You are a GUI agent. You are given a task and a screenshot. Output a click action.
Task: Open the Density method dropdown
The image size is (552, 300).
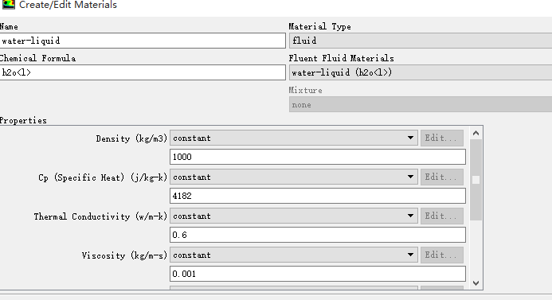pos(294,138)
